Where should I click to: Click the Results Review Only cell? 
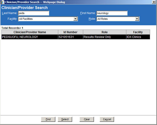pos(105,37)
